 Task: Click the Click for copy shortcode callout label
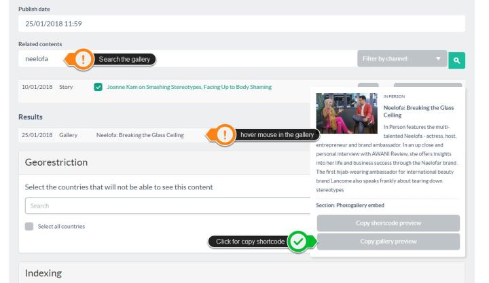(x=247, y=240)
